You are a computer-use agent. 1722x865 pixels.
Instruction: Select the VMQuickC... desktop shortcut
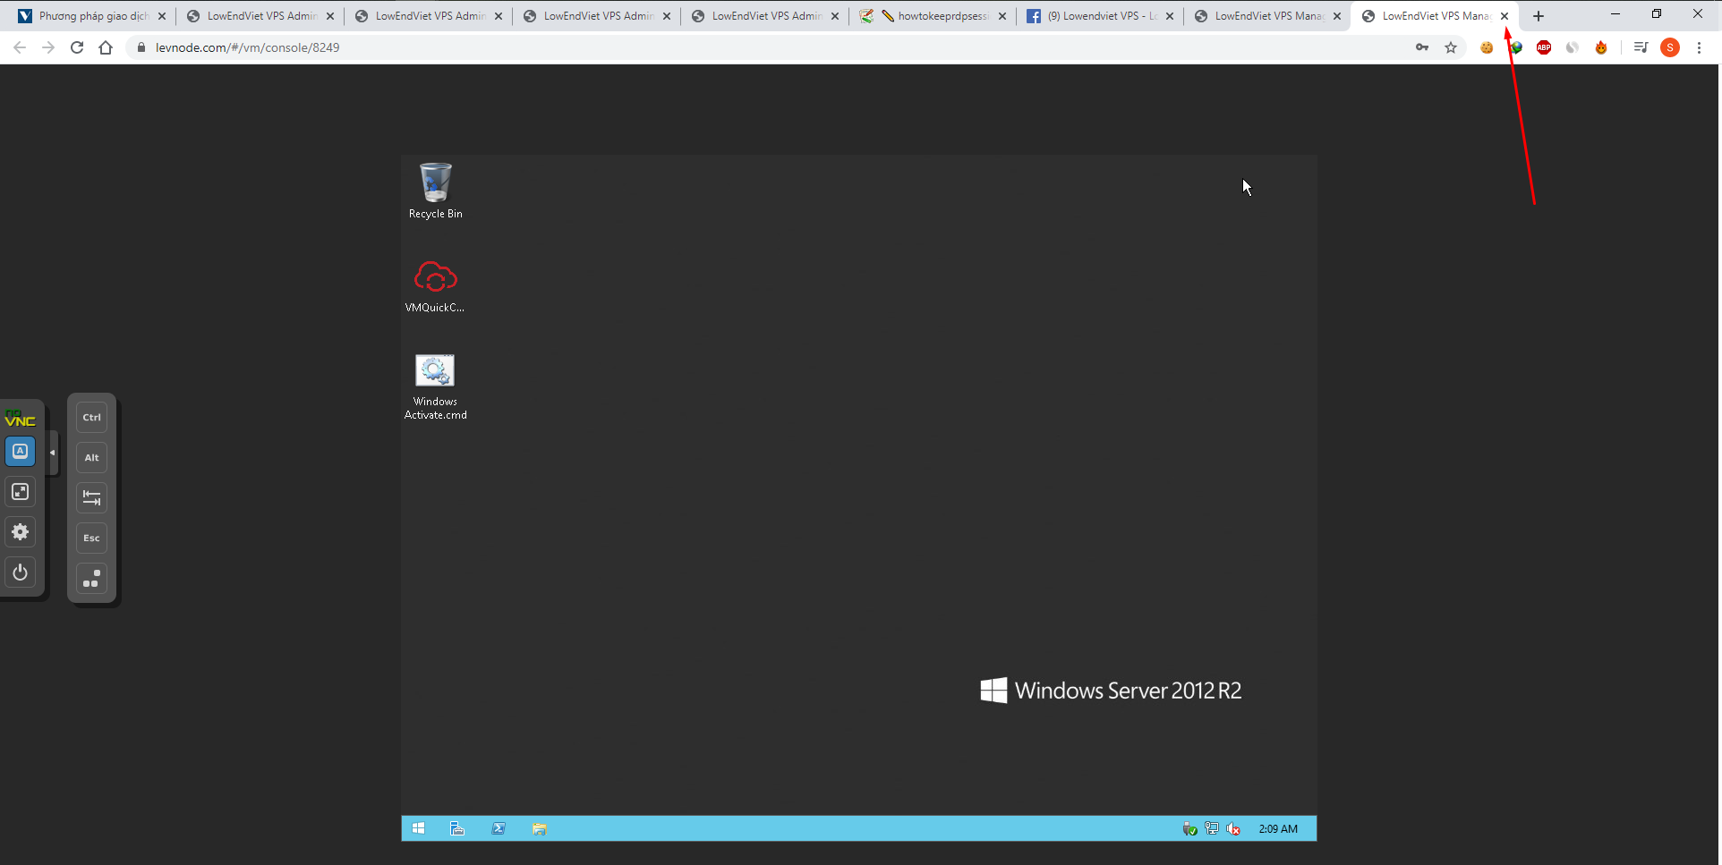point(435,286)
